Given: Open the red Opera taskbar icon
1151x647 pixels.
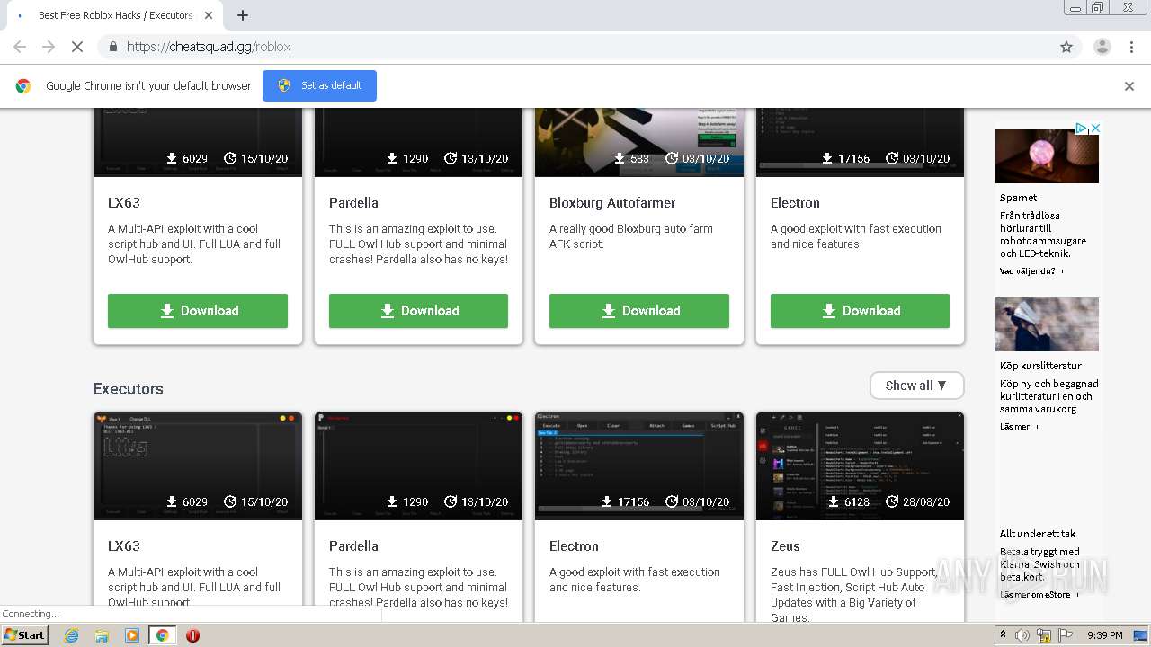Looking at the screenshot, I should coord(192,635).
